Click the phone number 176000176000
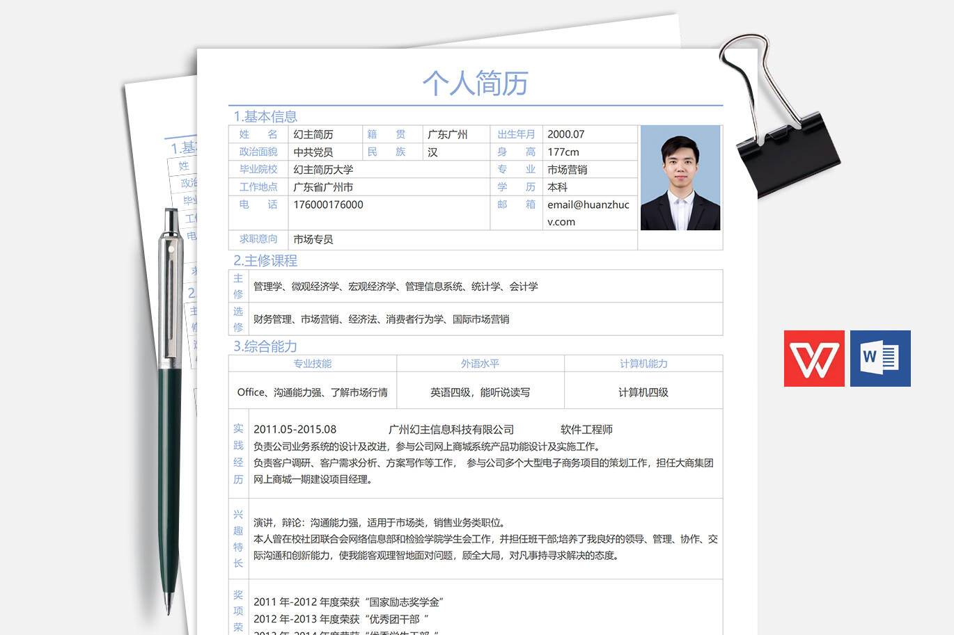The image size is (954, 635). (328, 204)
